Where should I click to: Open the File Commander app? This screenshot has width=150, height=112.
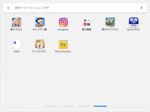pyautogui.click(x=63, y=44)
